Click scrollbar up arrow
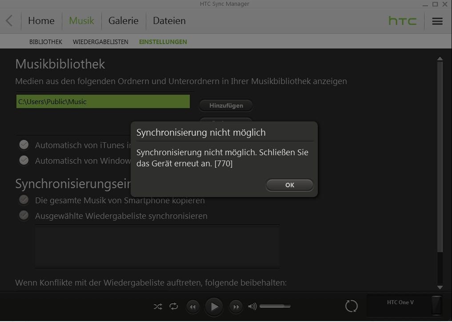 point(440,59)
